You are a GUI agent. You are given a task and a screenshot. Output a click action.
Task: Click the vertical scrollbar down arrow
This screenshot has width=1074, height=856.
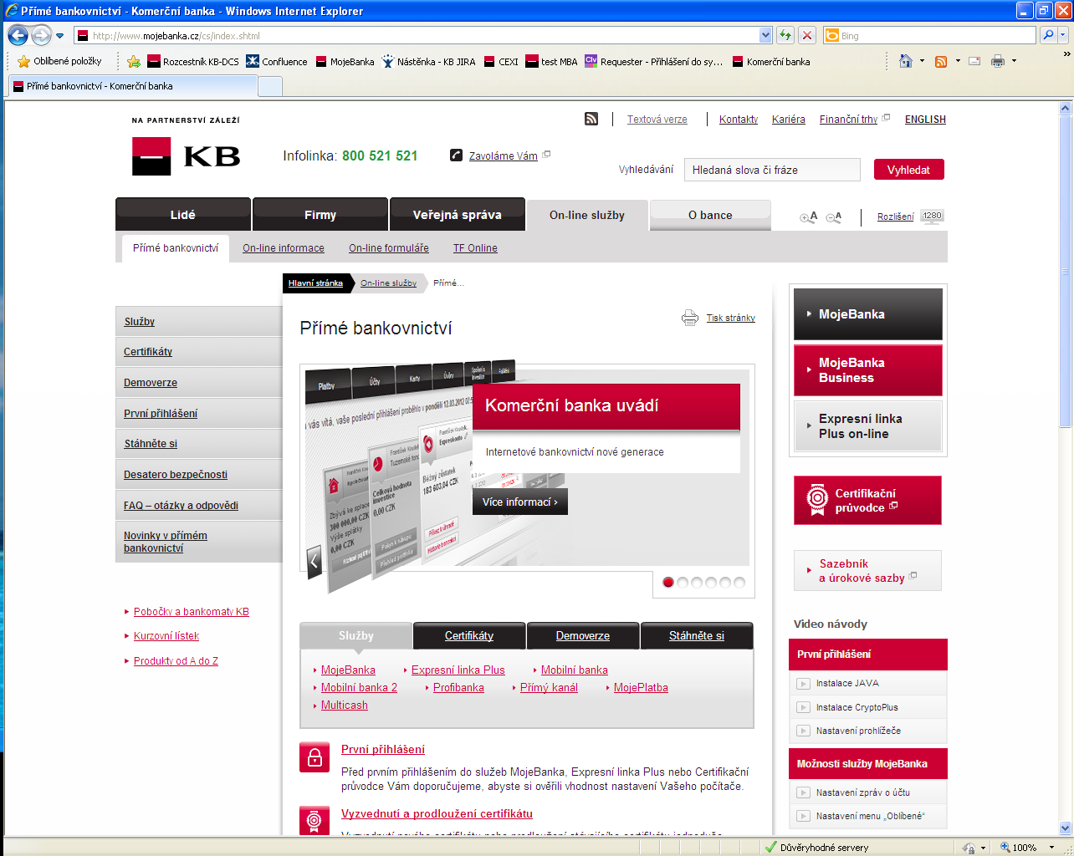coord(1065,828)
